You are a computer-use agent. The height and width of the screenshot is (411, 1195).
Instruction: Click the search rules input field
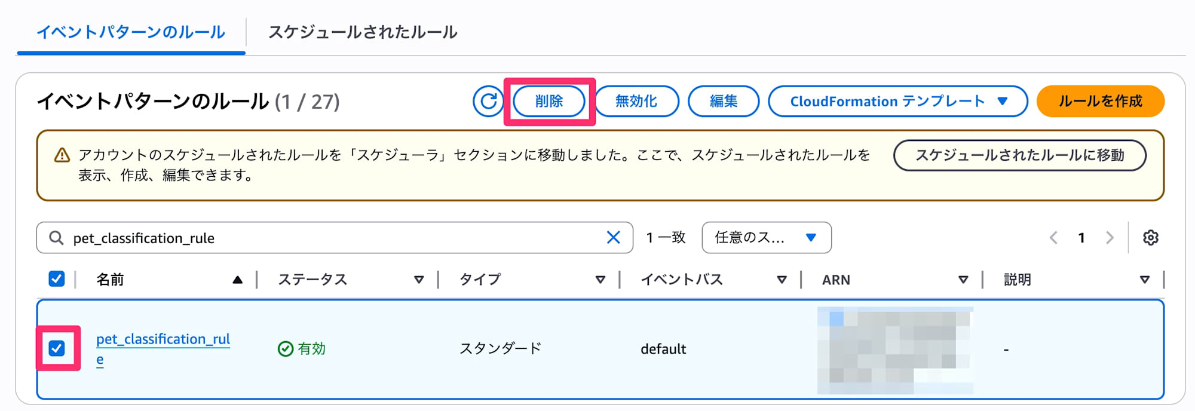click(335, 238)
